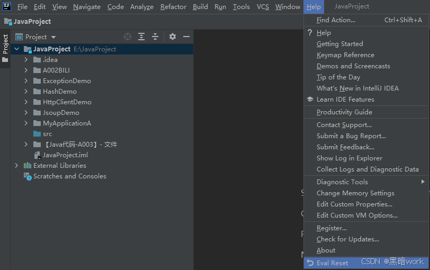Choose Edit Custom Properties...
The width and height of the screenshot is (430, 270).
(366, 204)
